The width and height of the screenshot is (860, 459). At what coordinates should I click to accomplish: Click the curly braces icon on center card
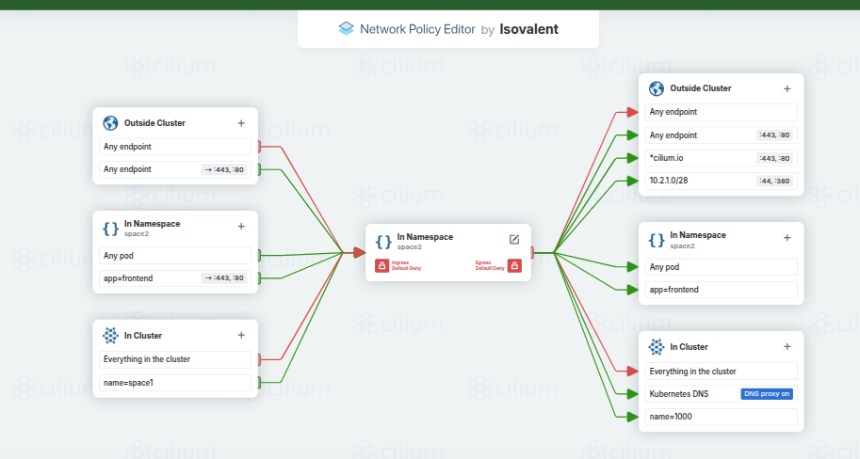pos(383,242)
